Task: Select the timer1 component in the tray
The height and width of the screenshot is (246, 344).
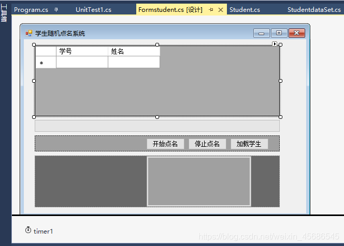Action: pyautogui.click(x=39, y=231)
